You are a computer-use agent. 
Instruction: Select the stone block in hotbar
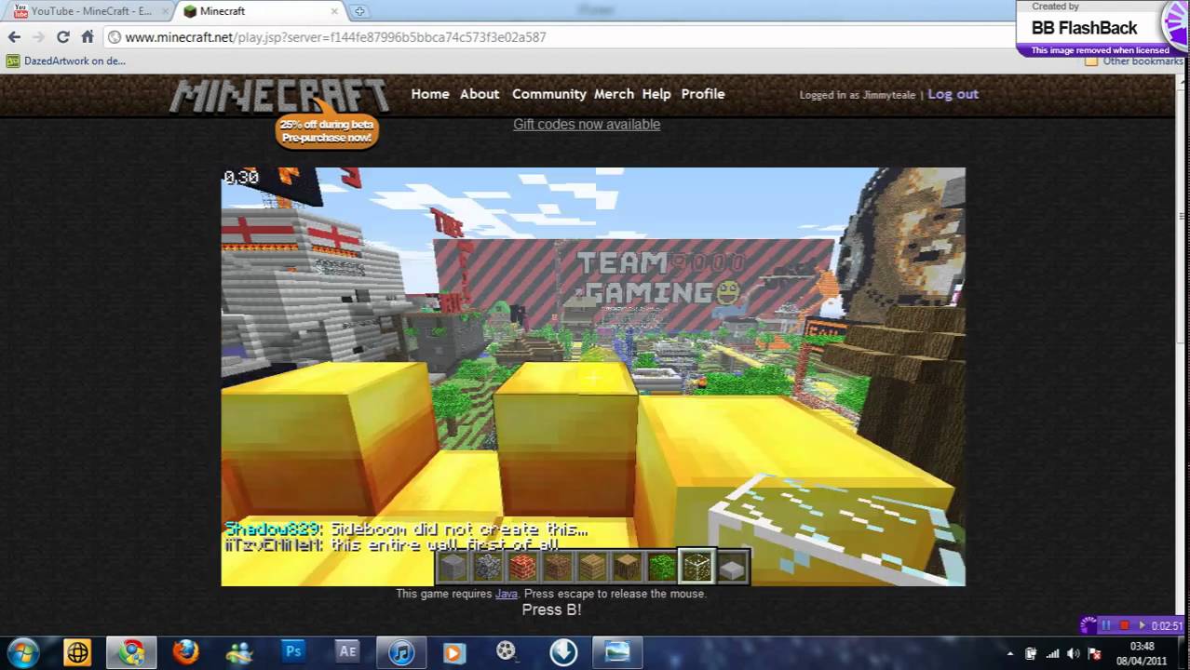pos(453,566)
